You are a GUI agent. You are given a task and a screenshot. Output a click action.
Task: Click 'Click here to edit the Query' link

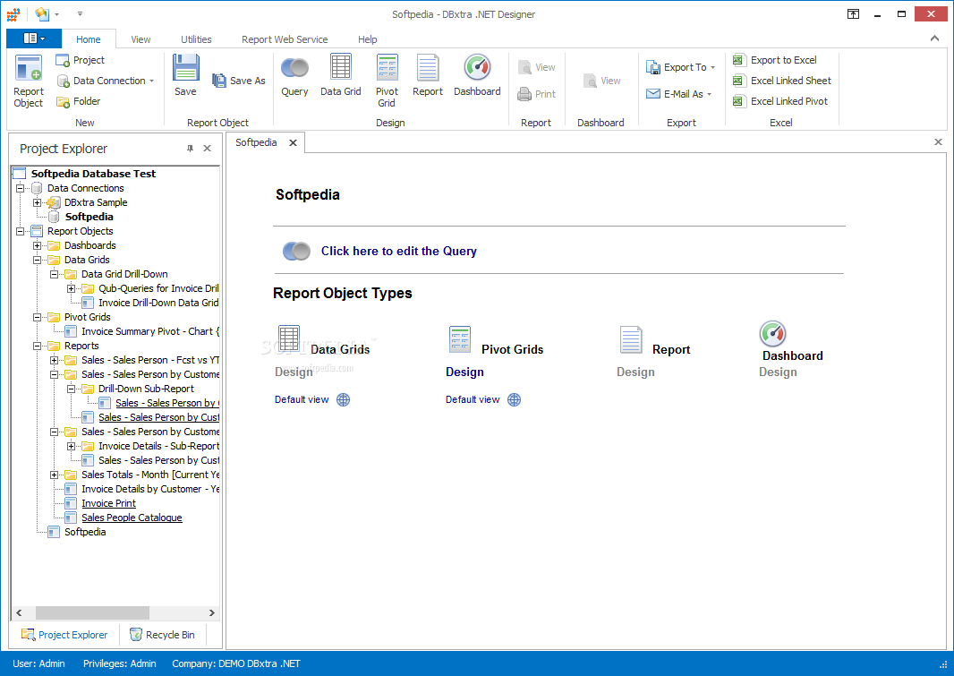click(398, 252)
